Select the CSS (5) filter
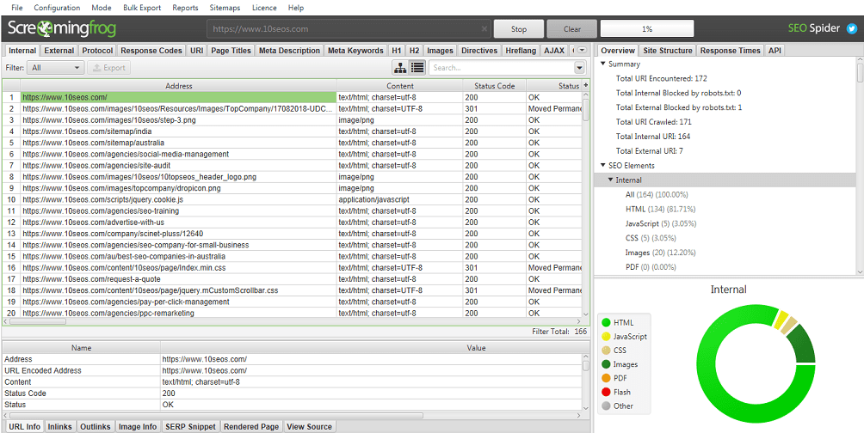The image size is (864, 433). coord(651,238)
